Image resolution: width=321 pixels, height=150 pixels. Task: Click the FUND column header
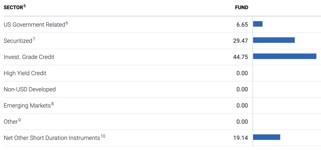click(242, 7)
